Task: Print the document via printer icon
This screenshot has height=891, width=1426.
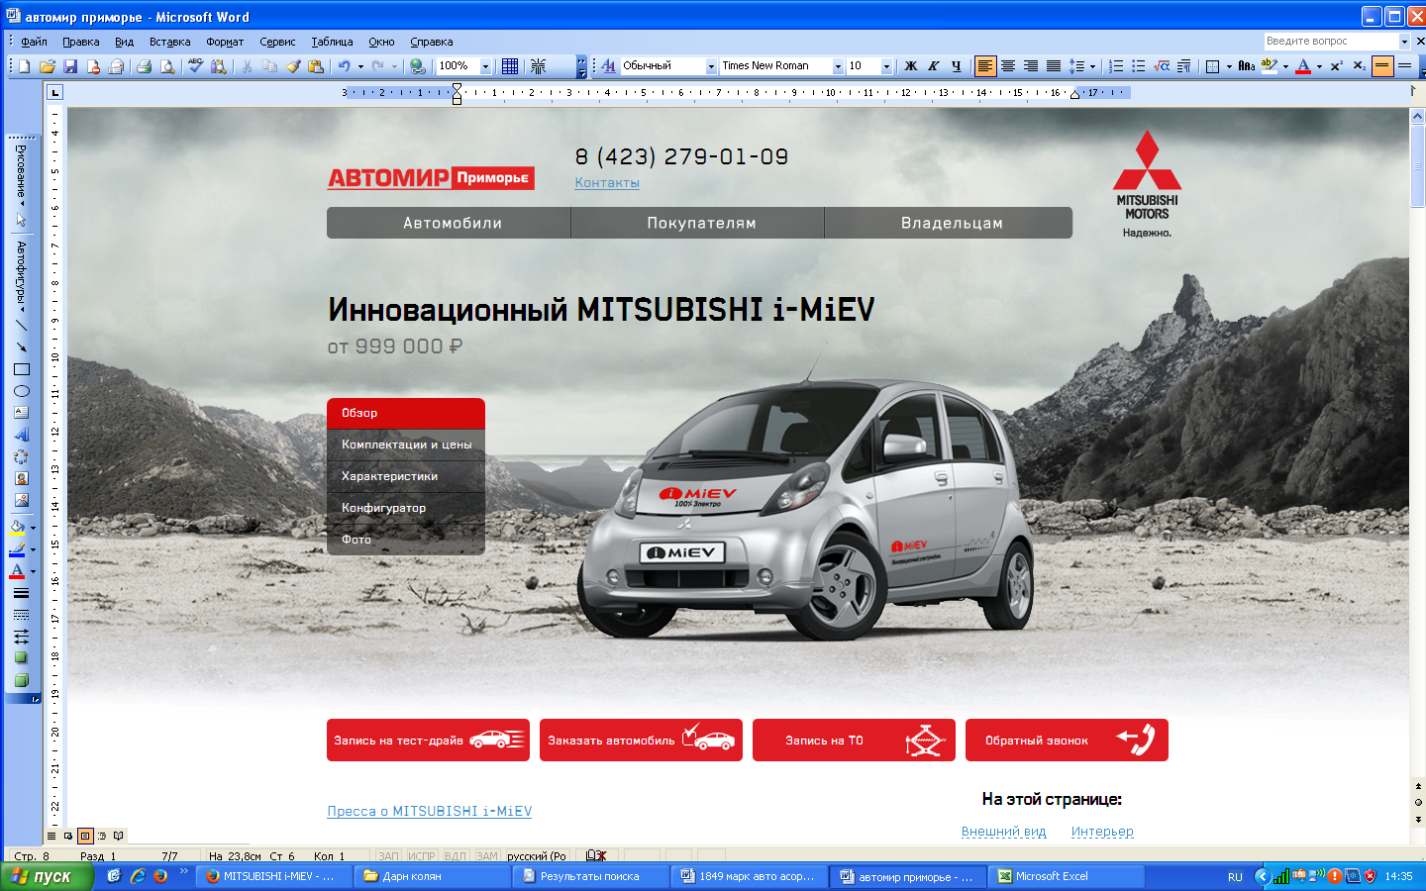Action: 145,66
